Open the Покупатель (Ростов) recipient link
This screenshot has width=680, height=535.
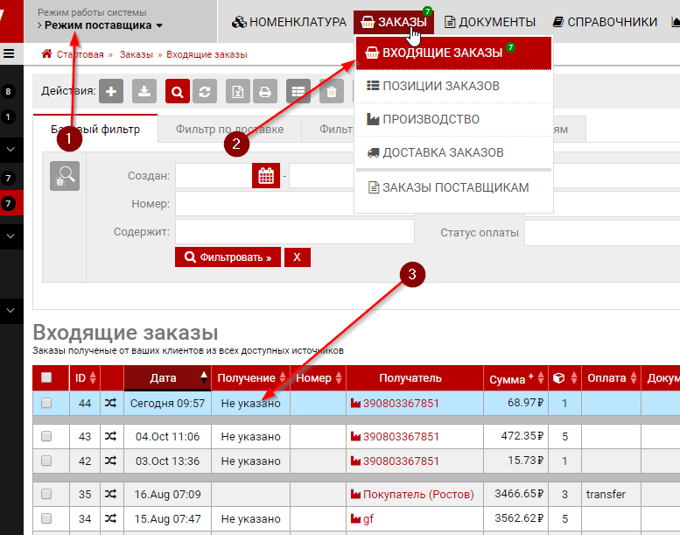coord(417,495)
